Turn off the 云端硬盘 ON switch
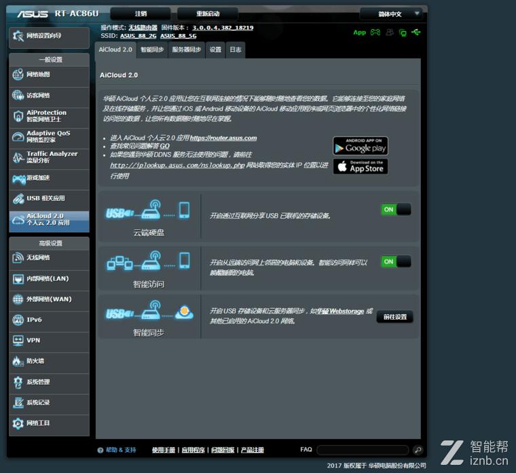The height and width of the screenshot is (473, 516). coord(396,210)
